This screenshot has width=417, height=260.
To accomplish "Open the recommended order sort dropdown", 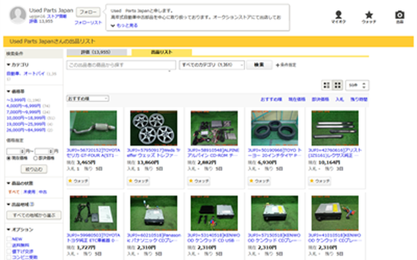I will click(88, 99).
